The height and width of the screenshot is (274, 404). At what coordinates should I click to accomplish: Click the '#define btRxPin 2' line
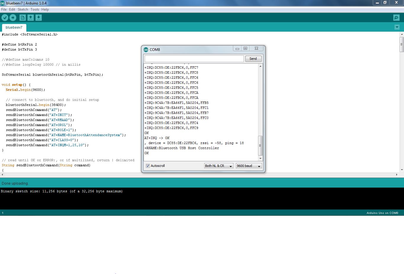tap(19, 44)
